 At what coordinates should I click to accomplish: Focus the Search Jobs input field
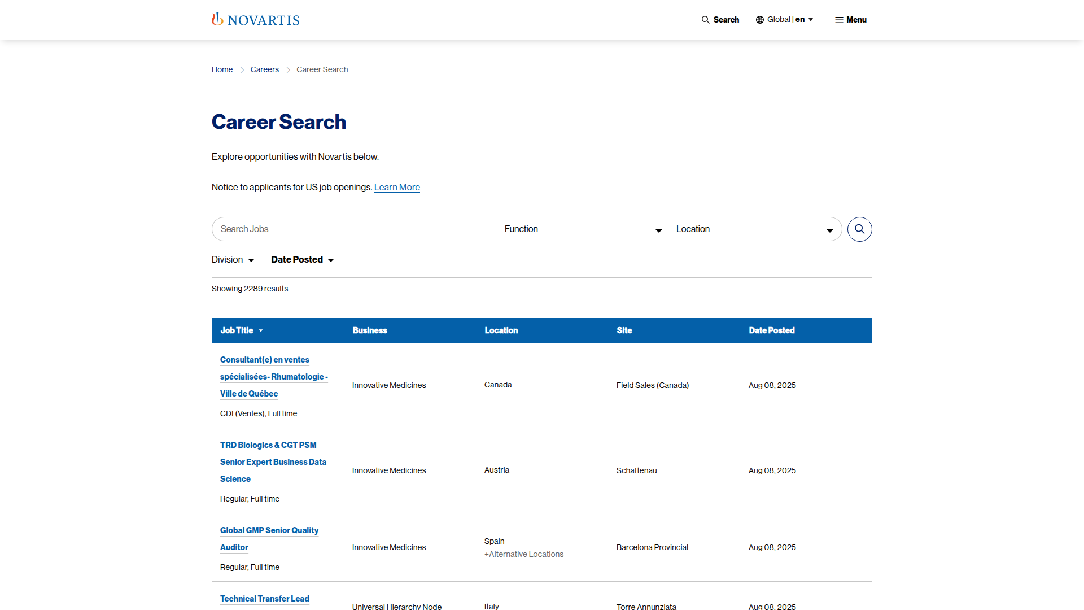pos(355,229)
